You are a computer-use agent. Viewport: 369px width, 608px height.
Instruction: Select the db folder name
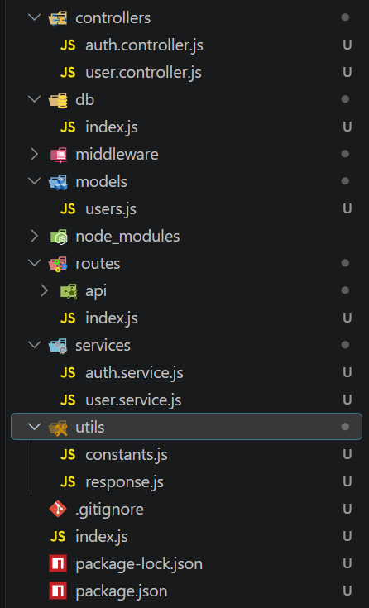84,100
